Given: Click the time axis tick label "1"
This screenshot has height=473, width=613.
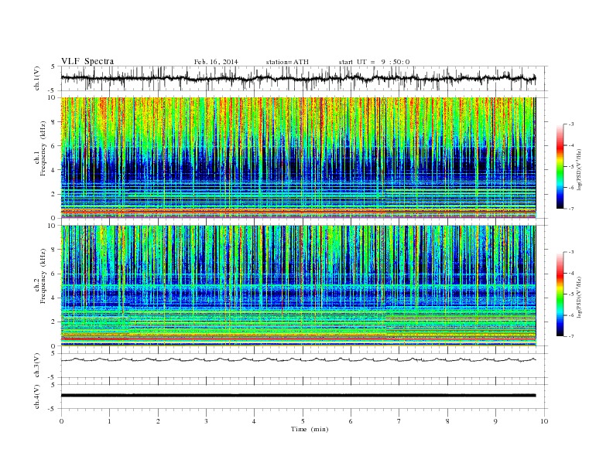Looking at the screenshot, I should click(x=109, y=421).
